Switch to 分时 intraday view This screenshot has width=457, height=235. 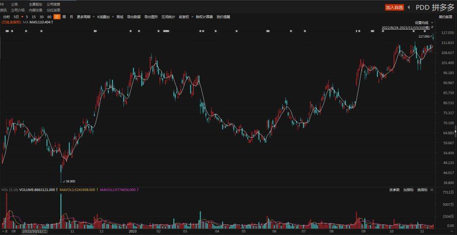[x=6, y=17]
